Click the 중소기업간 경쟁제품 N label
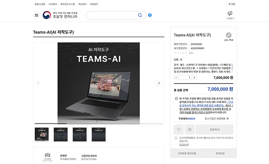The height and width of the screenshot is (164, 269). [216, 119]
